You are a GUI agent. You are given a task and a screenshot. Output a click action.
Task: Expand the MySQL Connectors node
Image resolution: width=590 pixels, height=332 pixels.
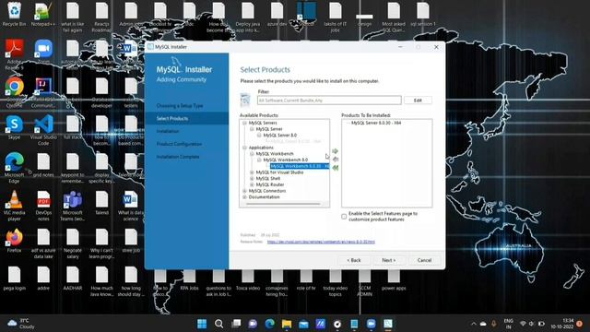pyautogui.click(x=244, y=191)
